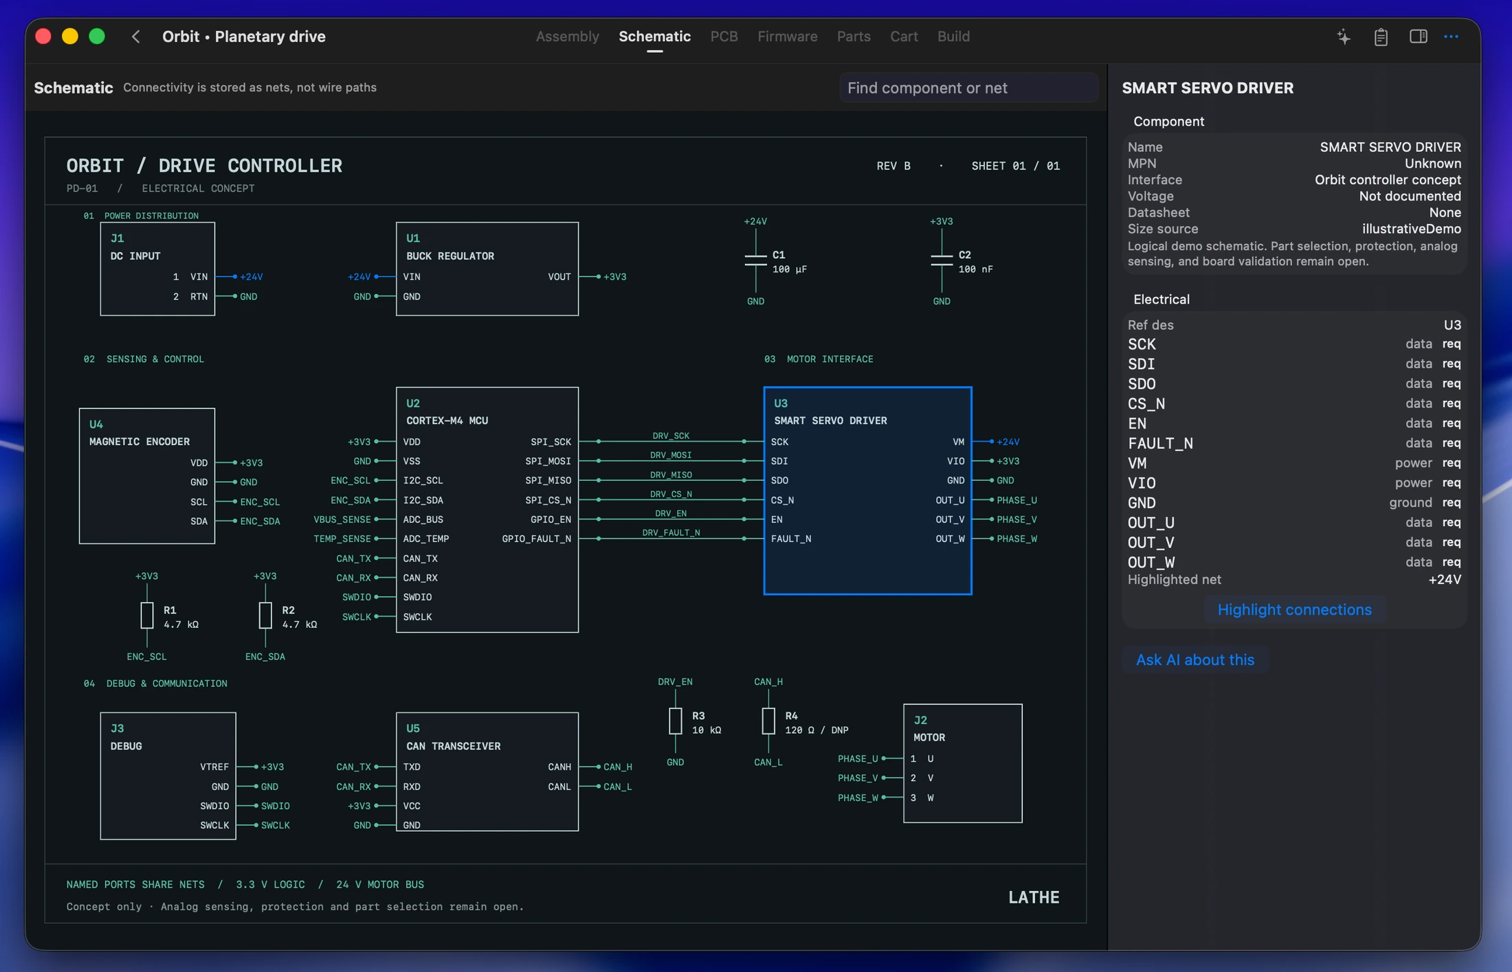Select the J2 Motor connector block
The width and height of the screenshot is (1512, 972).
(x=963, y=763)
